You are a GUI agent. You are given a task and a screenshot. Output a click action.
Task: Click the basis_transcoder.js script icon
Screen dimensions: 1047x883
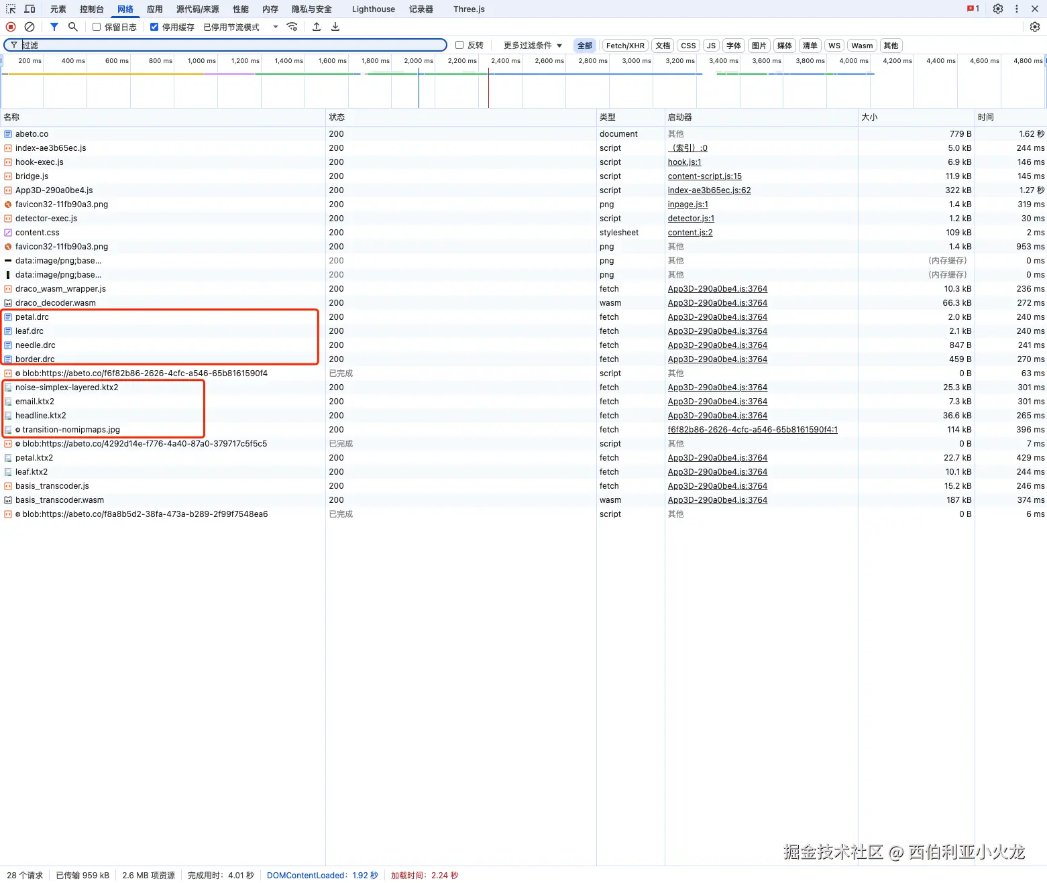coord(8,486)
